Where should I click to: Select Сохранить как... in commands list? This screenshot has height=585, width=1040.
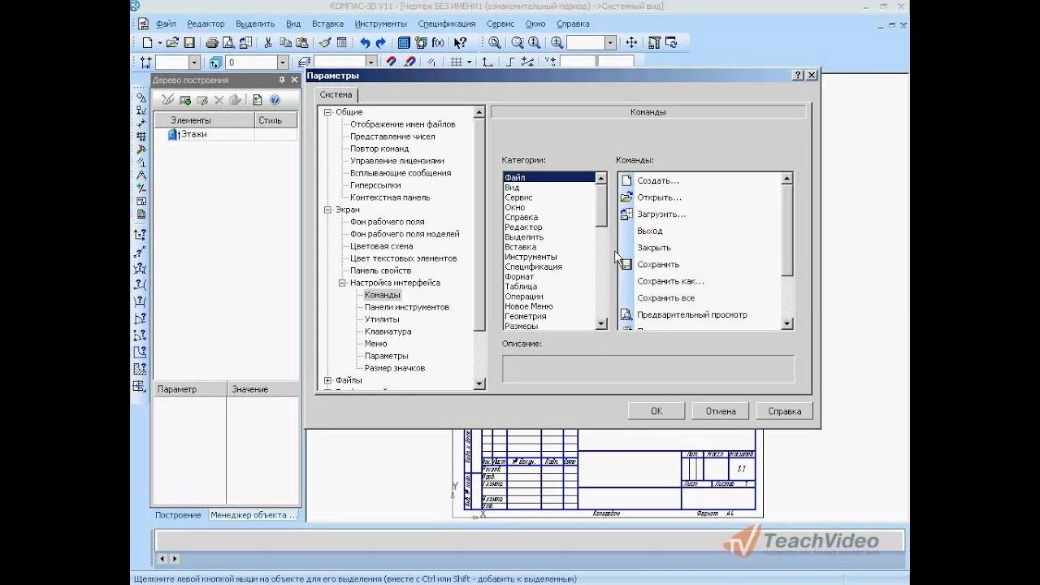[670, 281]
